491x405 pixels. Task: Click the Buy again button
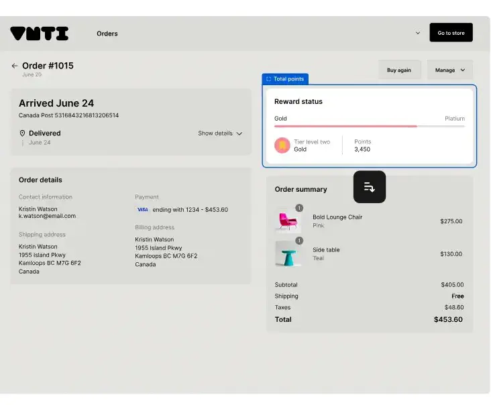point(399,70)
